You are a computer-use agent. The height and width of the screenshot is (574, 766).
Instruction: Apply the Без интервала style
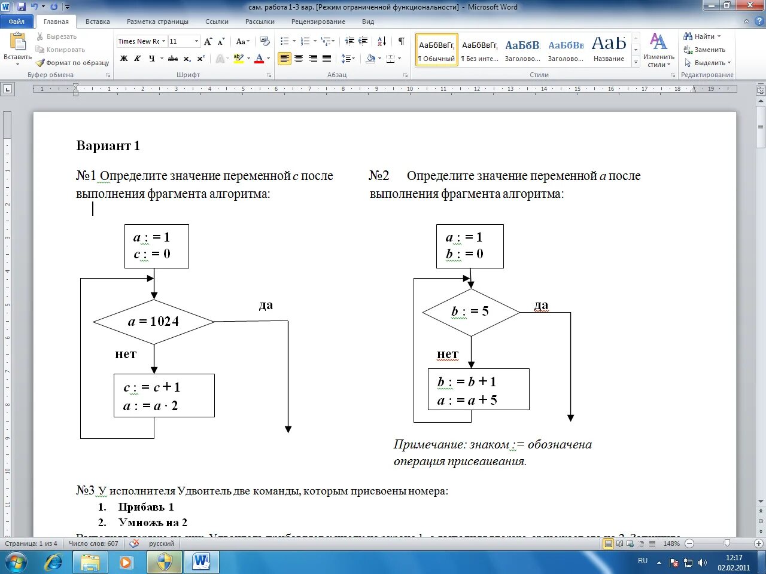(x=480, y=50)
